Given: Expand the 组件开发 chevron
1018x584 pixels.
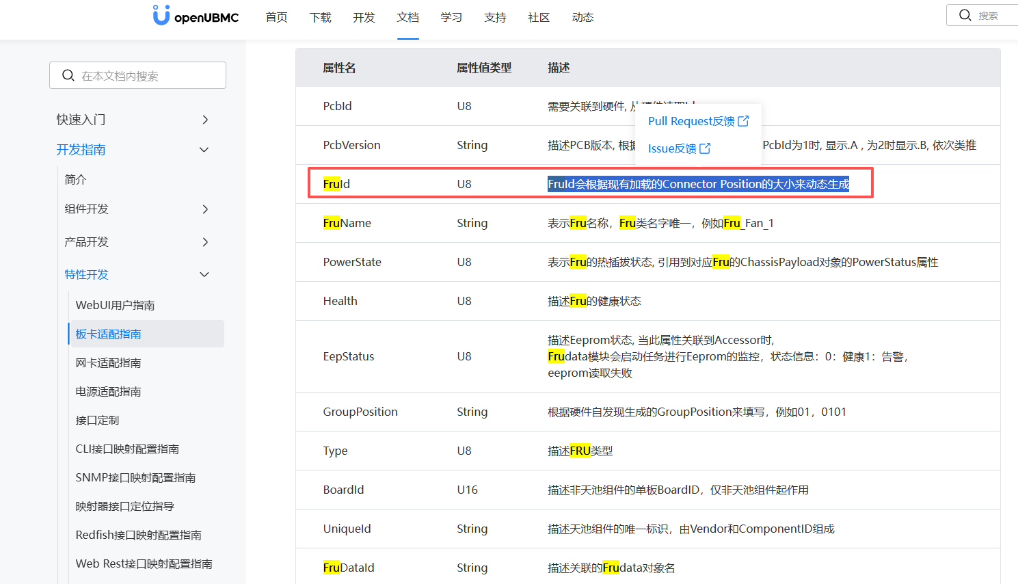Looking at the screenshot, I should click(205, 209).
